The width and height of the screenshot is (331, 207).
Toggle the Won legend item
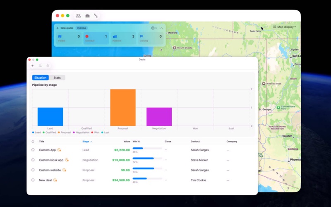click(95, 132)
